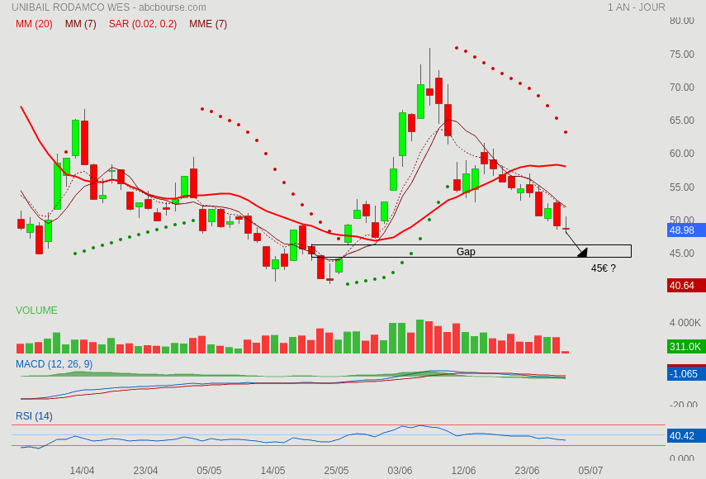
Task: Click the MACD (12, 26, 9) label
Action: (54, 363)
